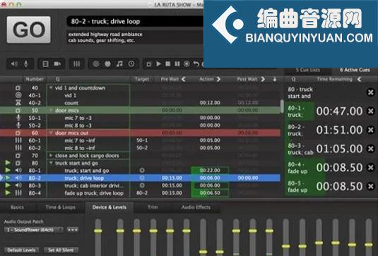Add a new Camera cue from toolbar

tap(57, 63)
